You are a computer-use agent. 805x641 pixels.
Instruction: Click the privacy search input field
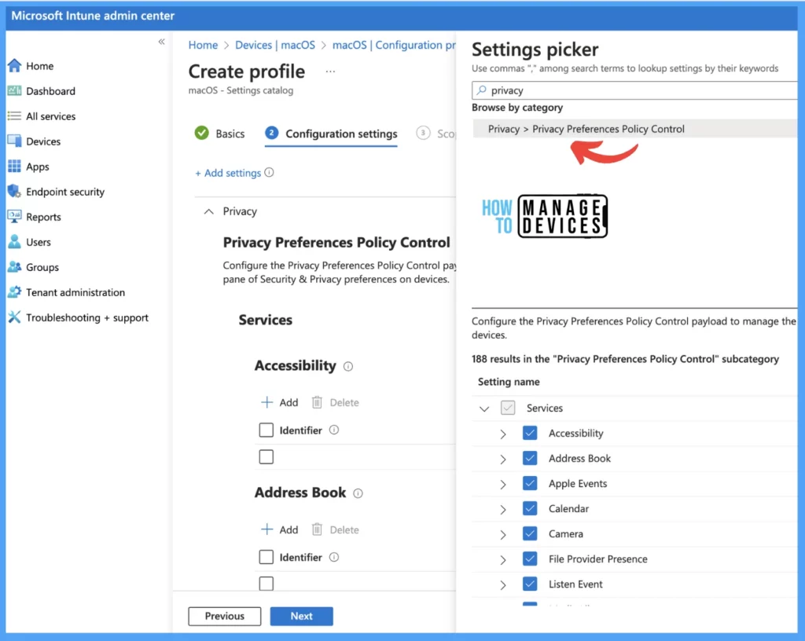click(634, 90)
